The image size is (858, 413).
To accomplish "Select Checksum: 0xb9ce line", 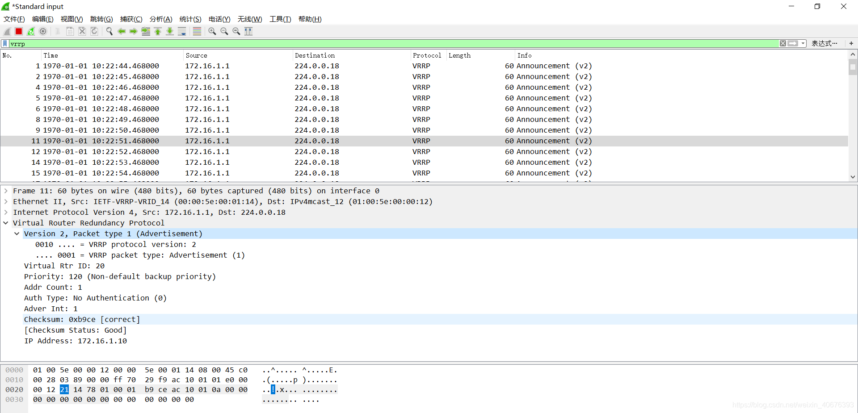I will (x=82, y=319).
